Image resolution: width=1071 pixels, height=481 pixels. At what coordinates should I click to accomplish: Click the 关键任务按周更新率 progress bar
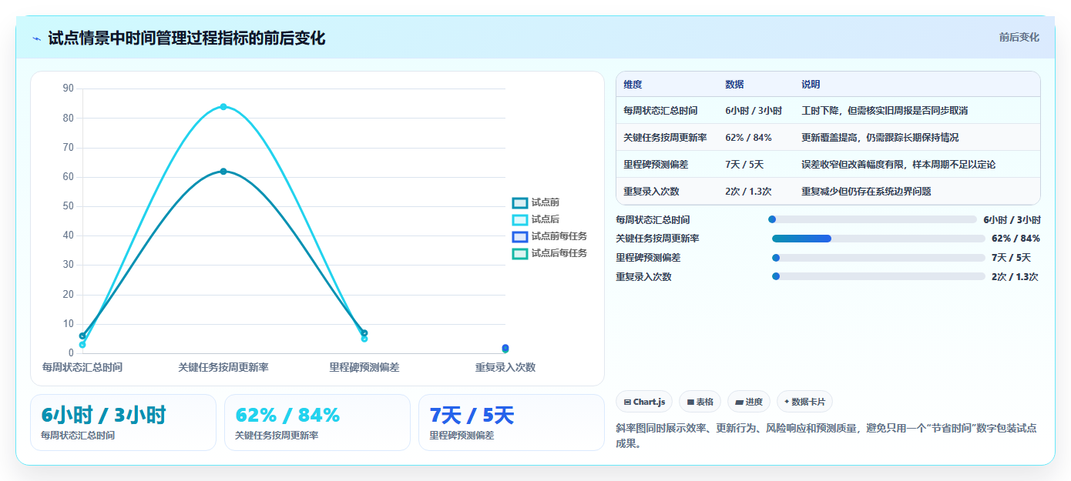click(878, 239)
